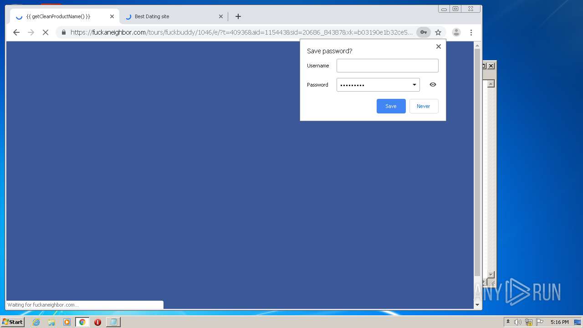Click the forward navigation arrow
583x328 pixels.
point(31,32)
